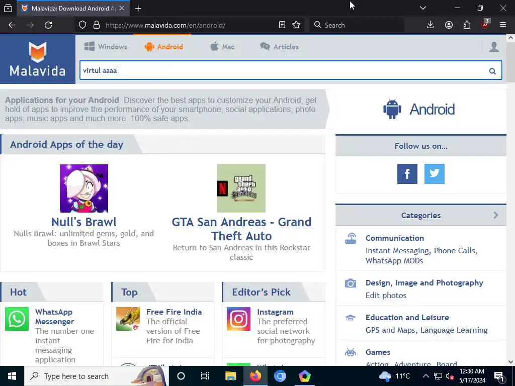This screenshot has width=515, height=386.
Task: Click the uBlock Origin extension icon
Action: pyautogui.click(x=485, y=25)
